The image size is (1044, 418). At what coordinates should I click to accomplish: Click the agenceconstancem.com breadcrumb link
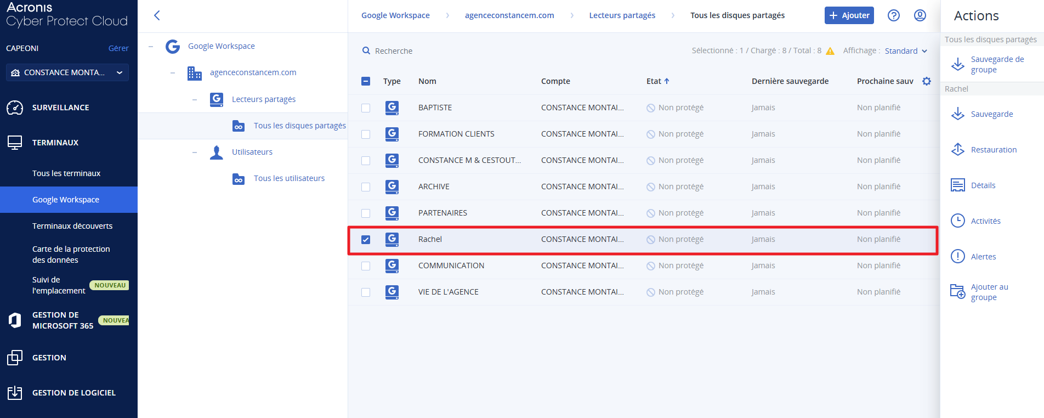coord(509,15)
